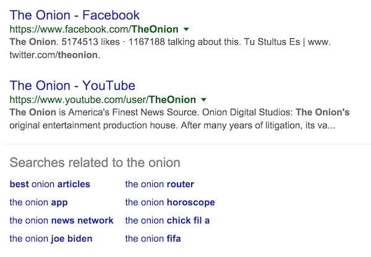371x257 pixels.
Task: Open the onion horoscope suggestion
Action: coord(170,202)
